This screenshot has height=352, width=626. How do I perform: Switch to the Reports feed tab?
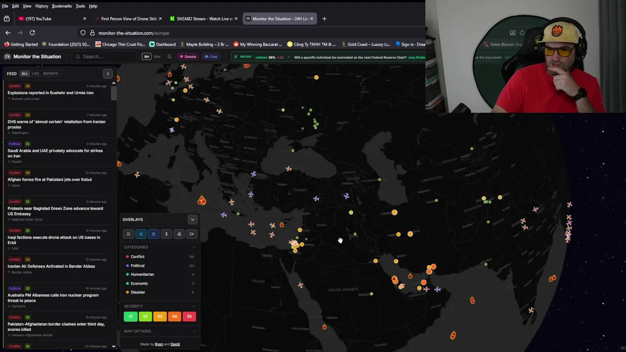pyautogui.click(x=50, y=73)
